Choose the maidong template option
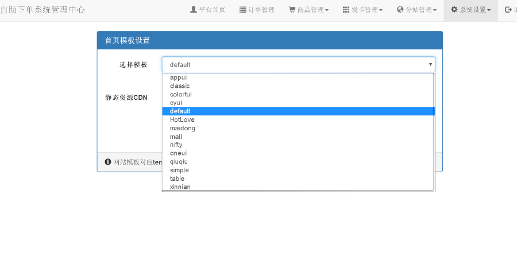 [298, 128]
